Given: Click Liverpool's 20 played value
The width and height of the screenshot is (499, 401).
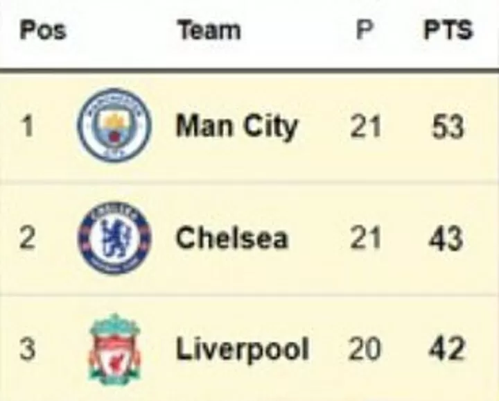Looking at the screenshot, I should (x=365, y=349).
